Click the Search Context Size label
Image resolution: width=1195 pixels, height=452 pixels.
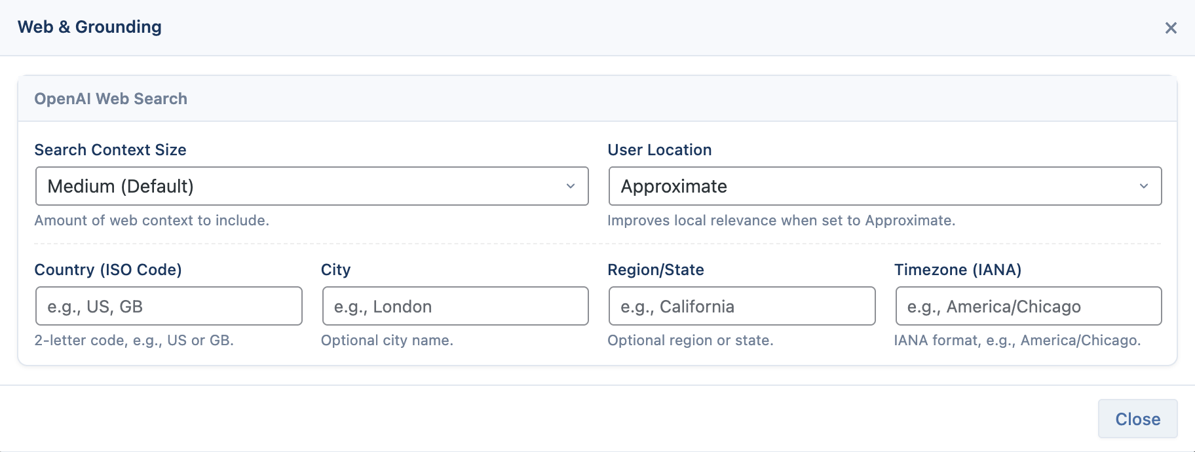[110, 150]
